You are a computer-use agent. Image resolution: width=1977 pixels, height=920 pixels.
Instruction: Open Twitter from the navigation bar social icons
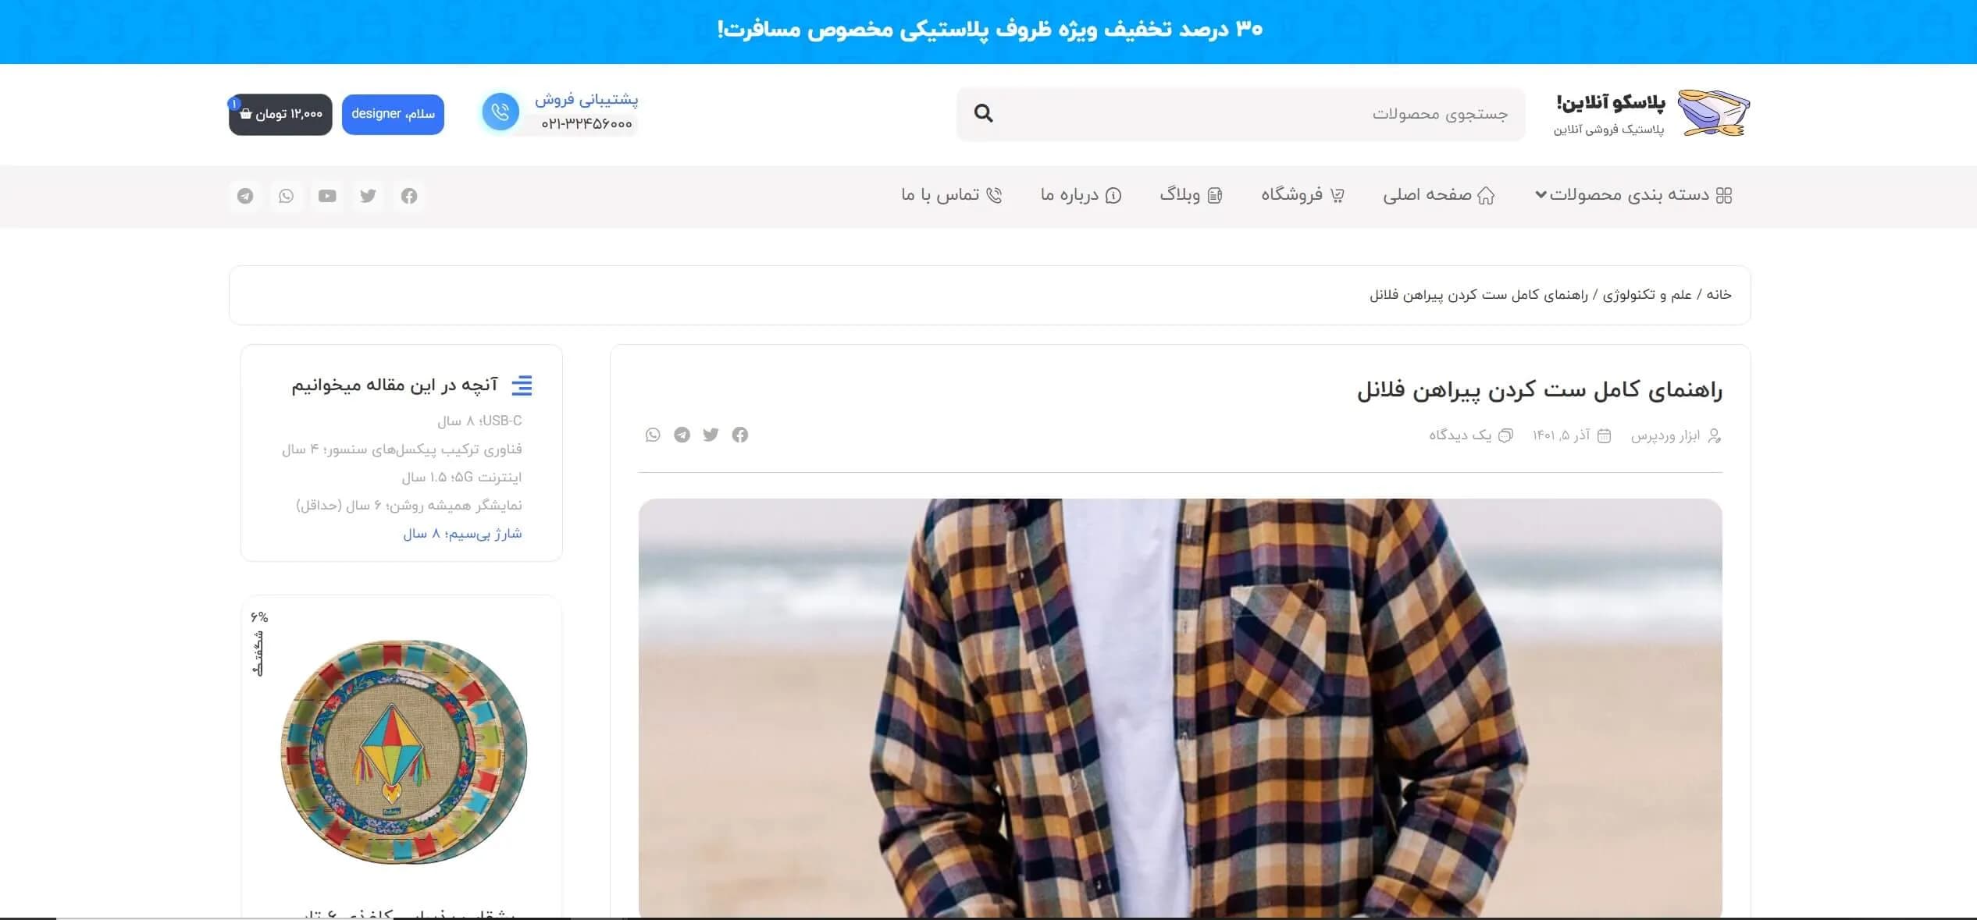point(368,196)
